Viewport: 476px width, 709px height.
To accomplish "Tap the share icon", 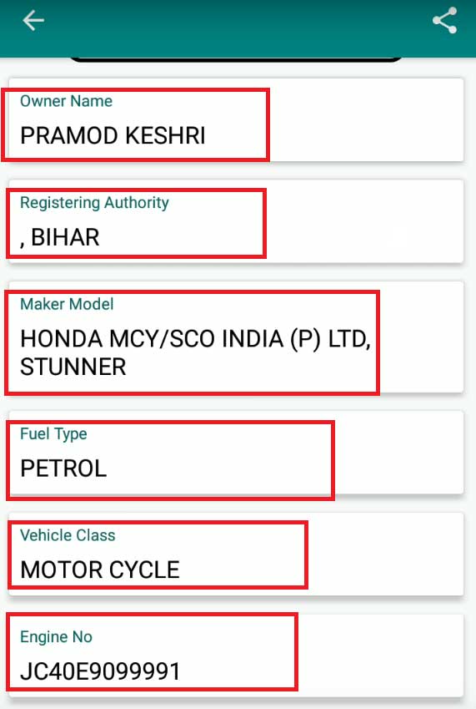I will (x=444, y=21).
